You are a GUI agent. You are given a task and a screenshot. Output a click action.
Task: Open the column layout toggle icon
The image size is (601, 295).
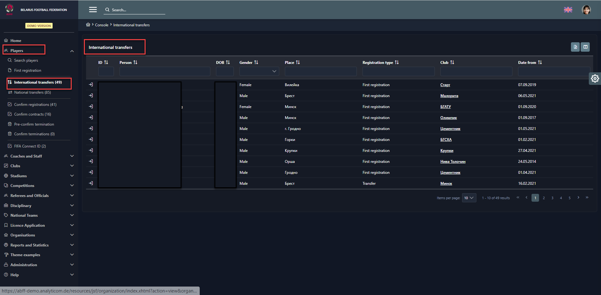585,47
